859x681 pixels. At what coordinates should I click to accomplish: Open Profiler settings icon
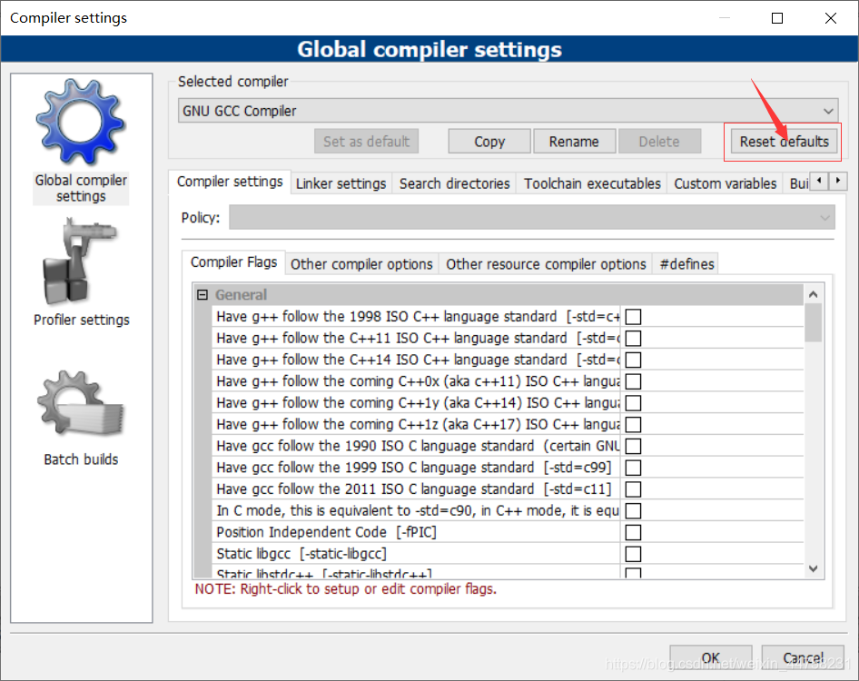click(80, 261)
